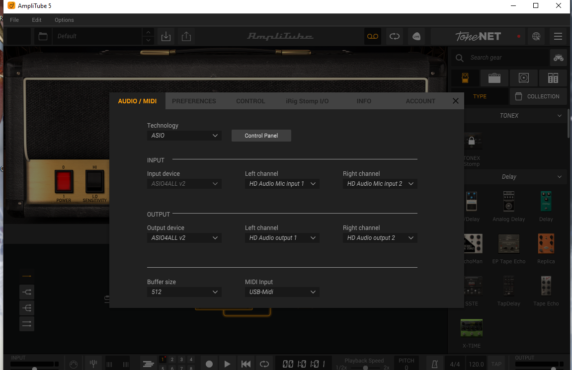Screen dimensions: 572x370
Task: Open output Right channel dropdown
Action: coord(380,238)
